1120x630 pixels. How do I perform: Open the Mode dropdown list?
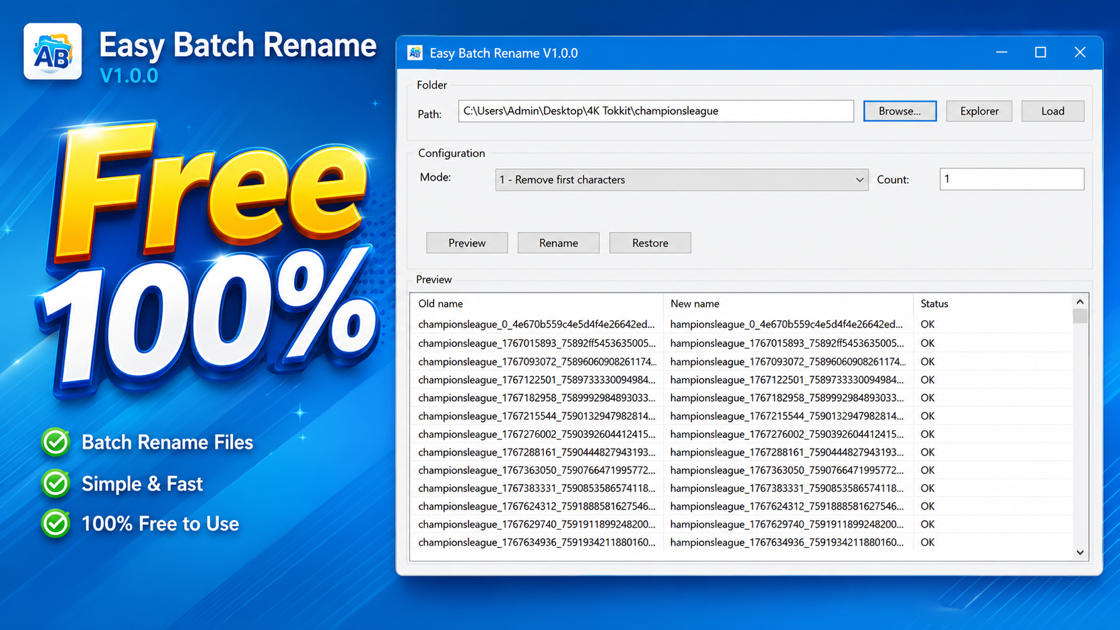tap(681, 179)
